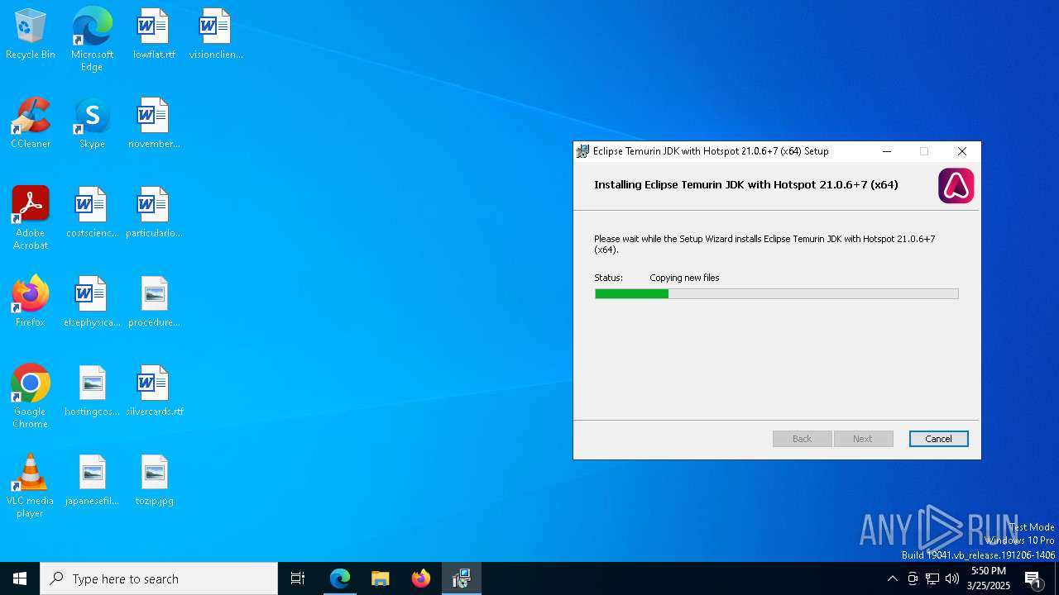Image resolution: width=1059 pixels, height=595 pixels.
Task: Click the 'Status:' label in the setup window
Action: click(608, 278)
